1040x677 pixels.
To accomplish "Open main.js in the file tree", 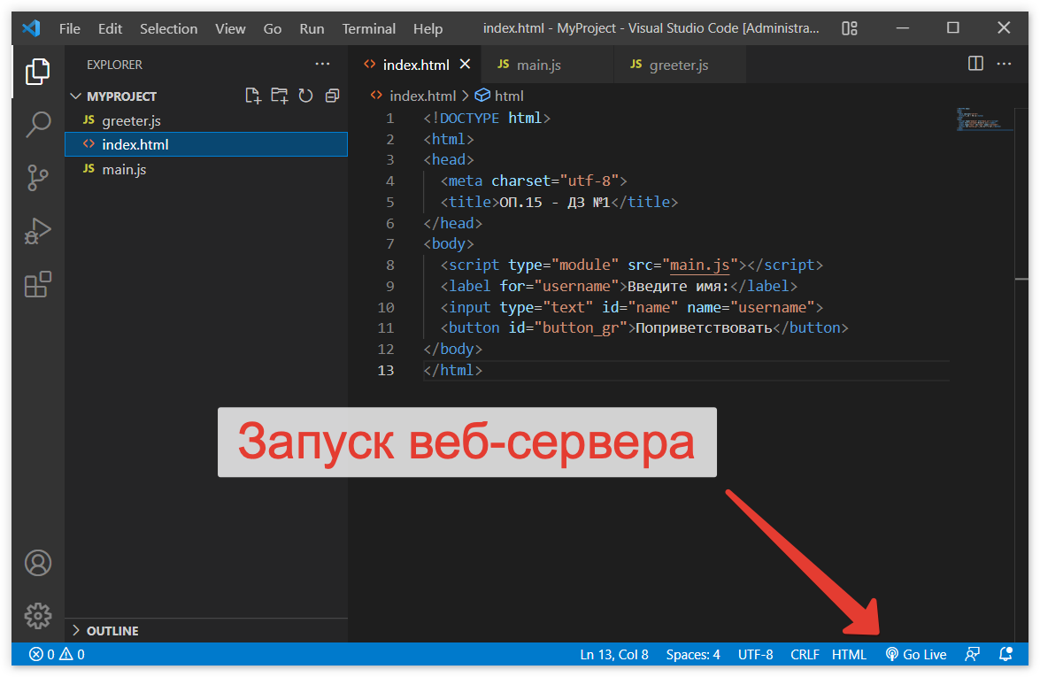I will tap(124, 169).
